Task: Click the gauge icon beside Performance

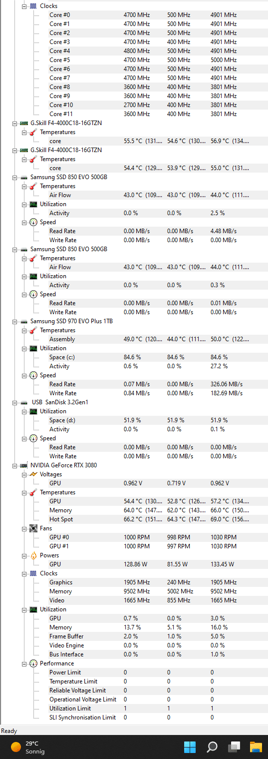Action: (33, 663)
